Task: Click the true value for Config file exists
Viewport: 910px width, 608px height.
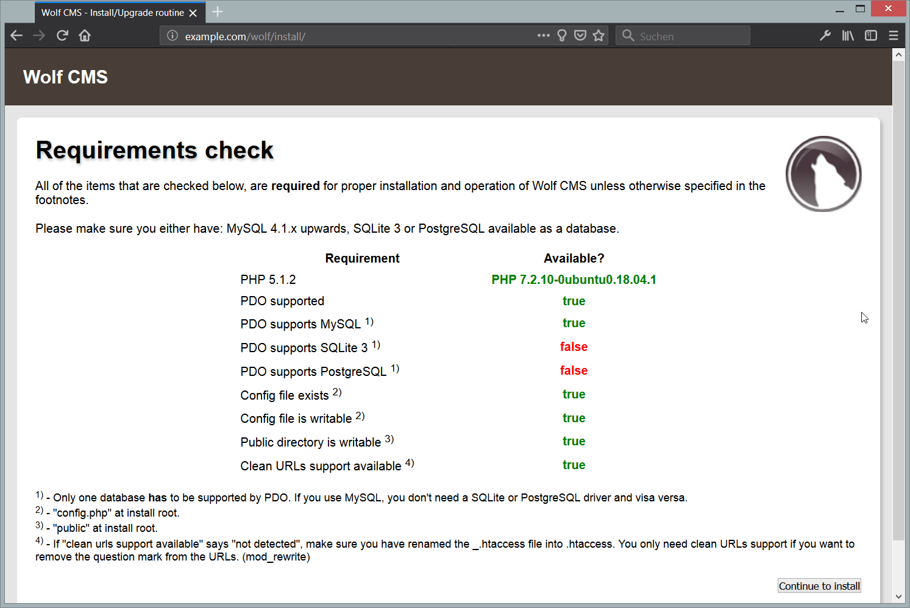Action: [574, 394]
